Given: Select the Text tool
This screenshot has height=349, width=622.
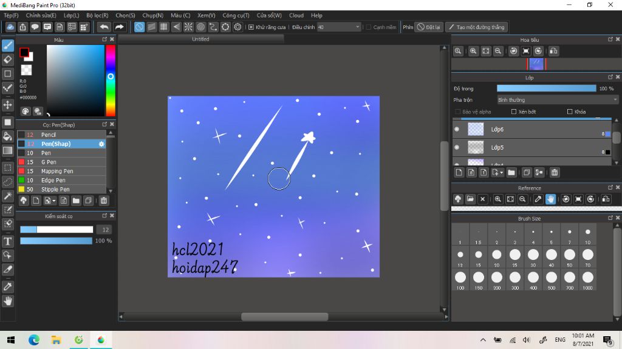Looking at the screenshot, I should pyautogui.click(x=7, y=241).
